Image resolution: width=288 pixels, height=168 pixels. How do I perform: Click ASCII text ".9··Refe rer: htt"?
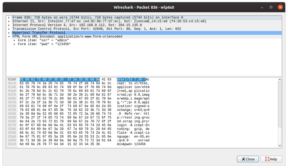pyautogui.click(x=133, y=114)
